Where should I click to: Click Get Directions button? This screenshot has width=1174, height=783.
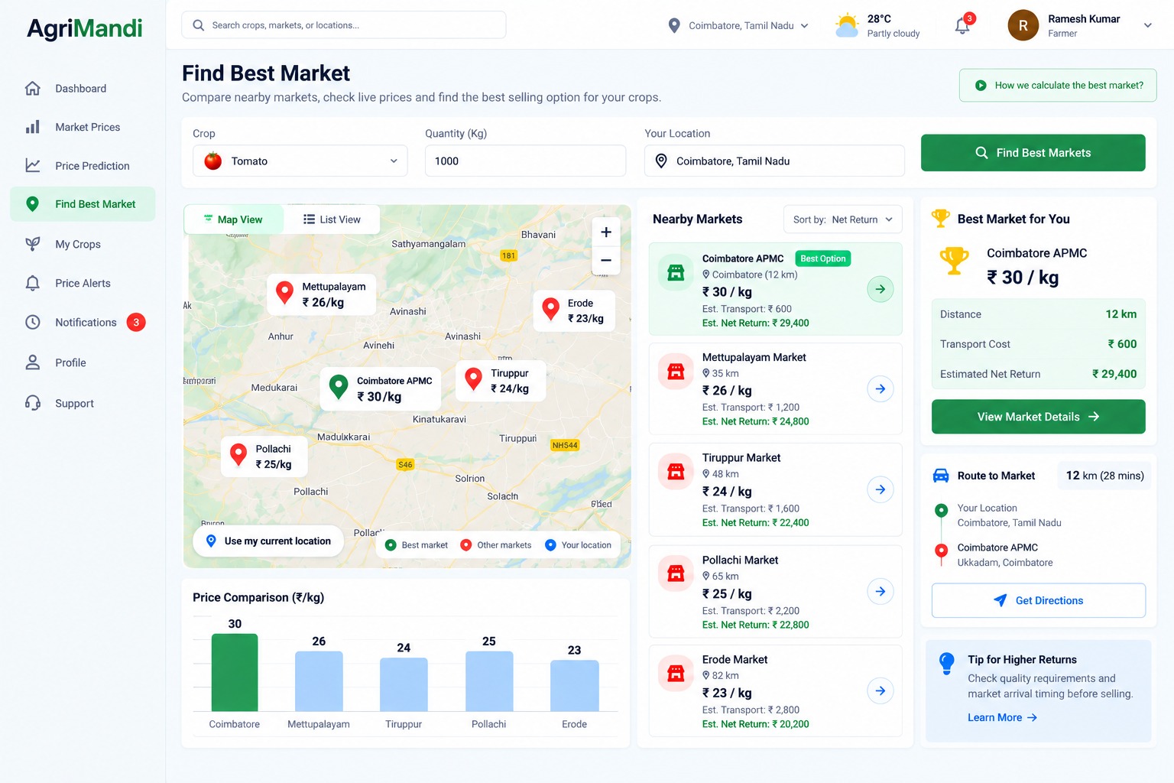click(1038, 600)
